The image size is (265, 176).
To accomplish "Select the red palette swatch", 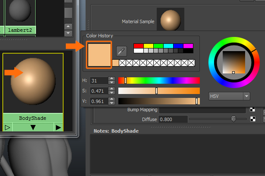I will point(138,45).
